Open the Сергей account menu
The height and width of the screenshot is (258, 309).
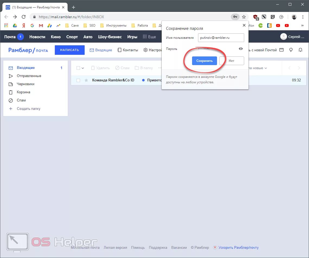pos(292,37)
